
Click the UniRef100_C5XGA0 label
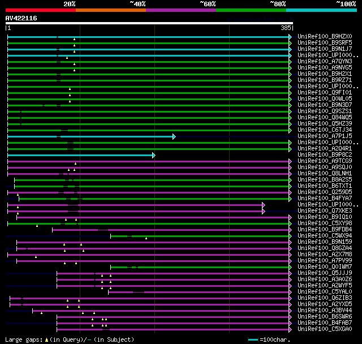(325, 329)
